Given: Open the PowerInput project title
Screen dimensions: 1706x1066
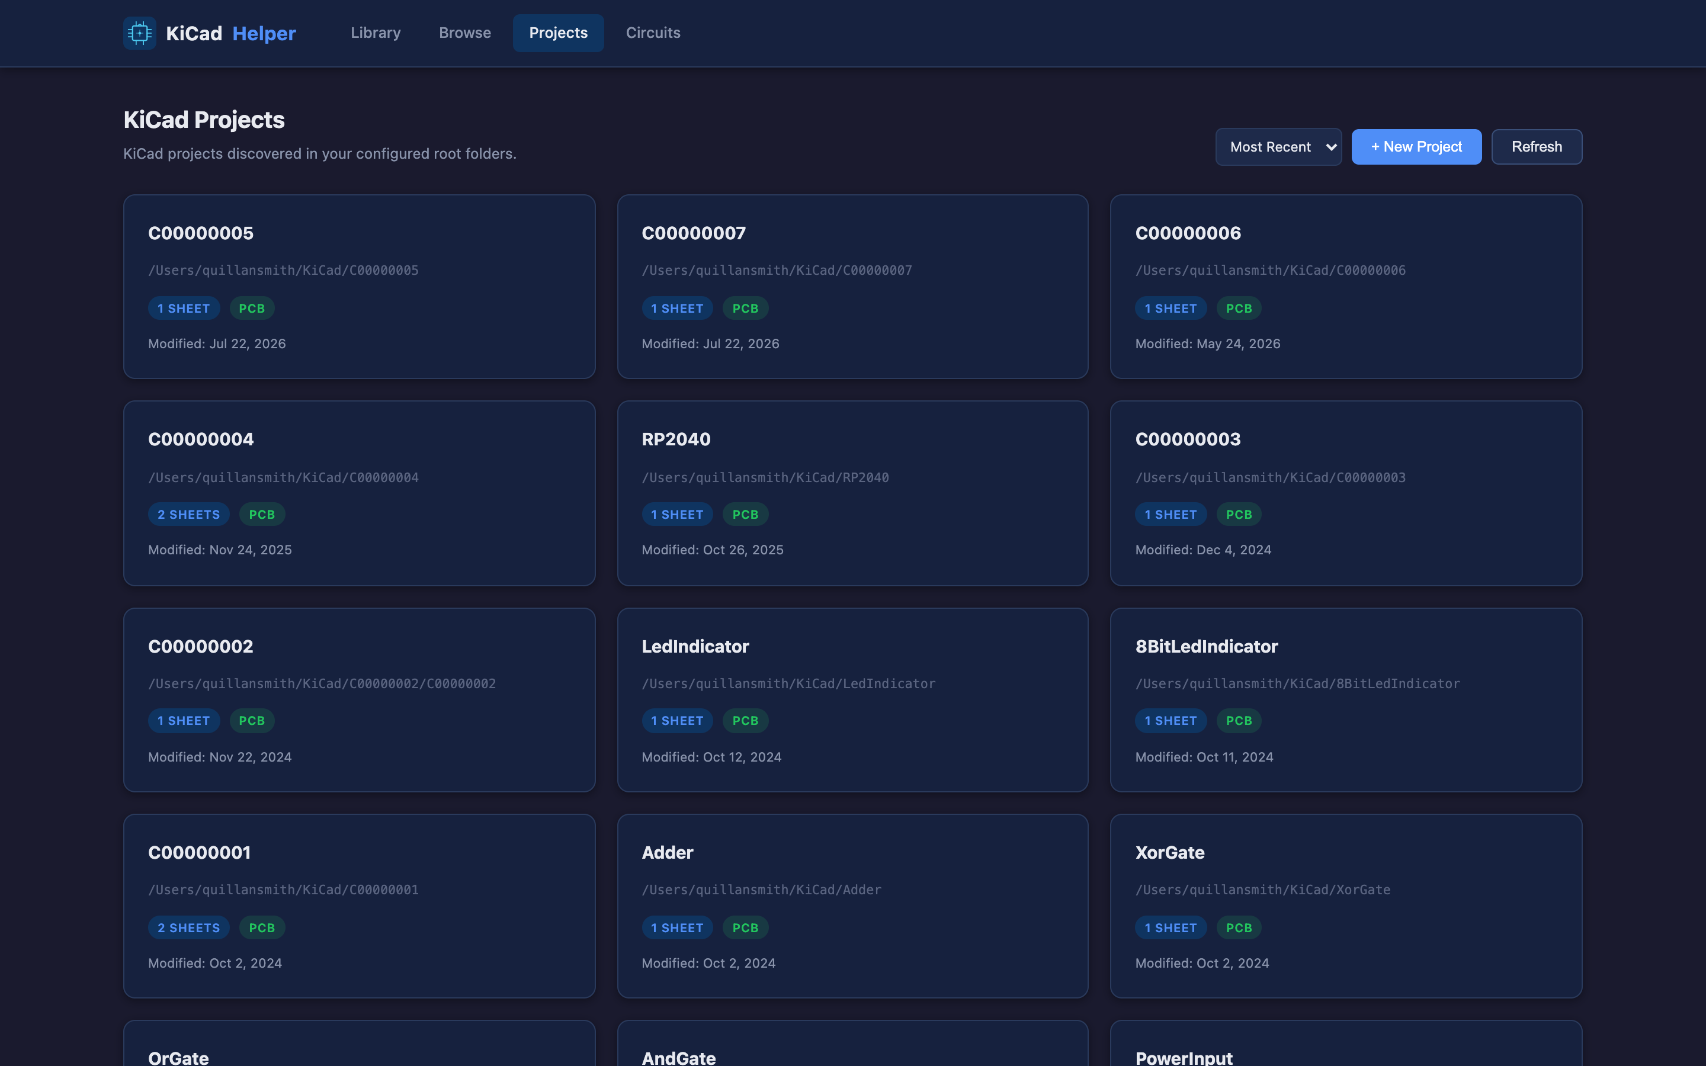Looking at the screenshot, I should click(1184, 1058).
